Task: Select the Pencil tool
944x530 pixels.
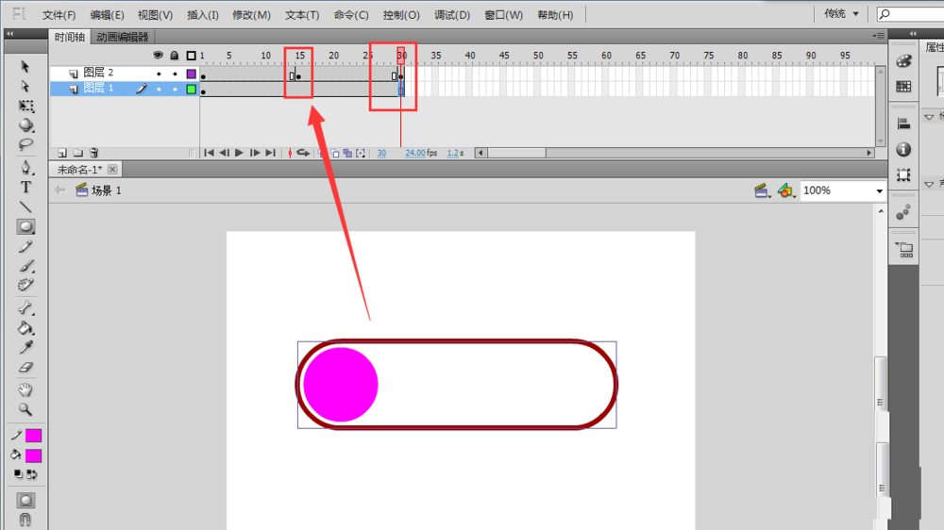Action: (25, 247)
